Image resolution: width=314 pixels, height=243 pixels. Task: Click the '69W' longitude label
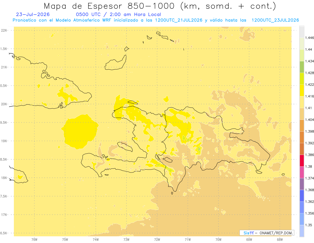249,239
